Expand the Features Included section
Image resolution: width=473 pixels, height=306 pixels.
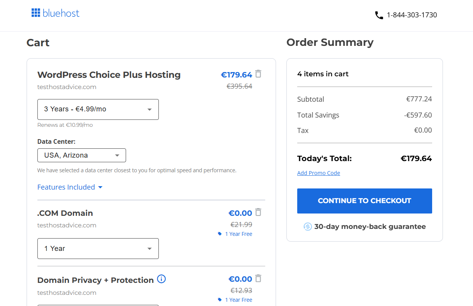pyautogui.click(x=70, y=187)
